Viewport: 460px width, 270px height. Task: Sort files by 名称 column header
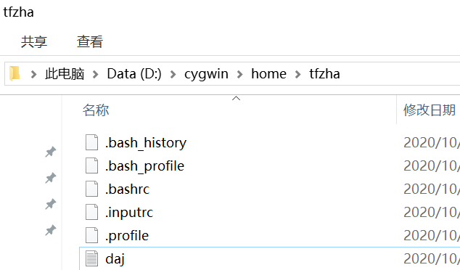pos(96,110)
